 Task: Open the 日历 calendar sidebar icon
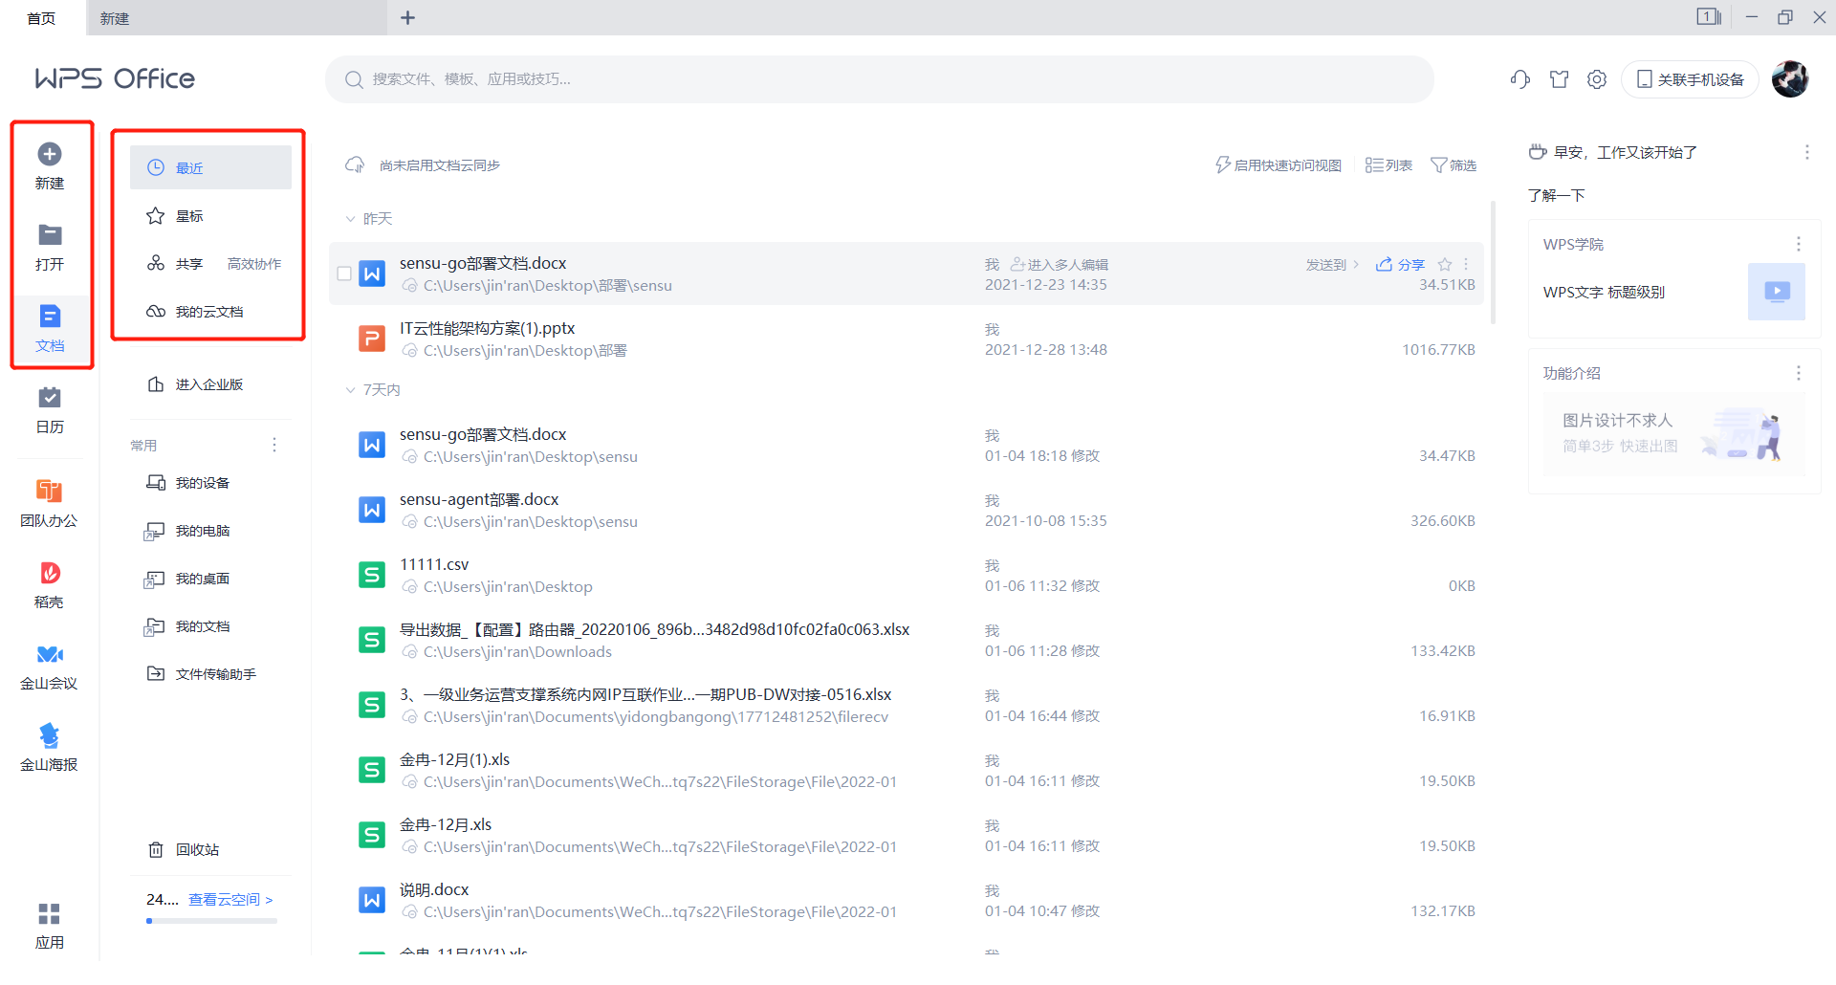[50, 410]
